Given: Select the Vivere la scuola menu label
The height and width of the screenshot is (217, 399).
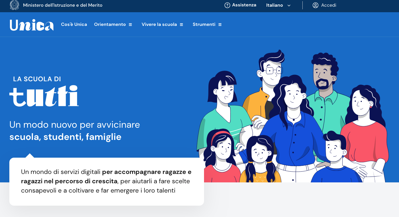Looking at the screenshot, I should 159,25.
